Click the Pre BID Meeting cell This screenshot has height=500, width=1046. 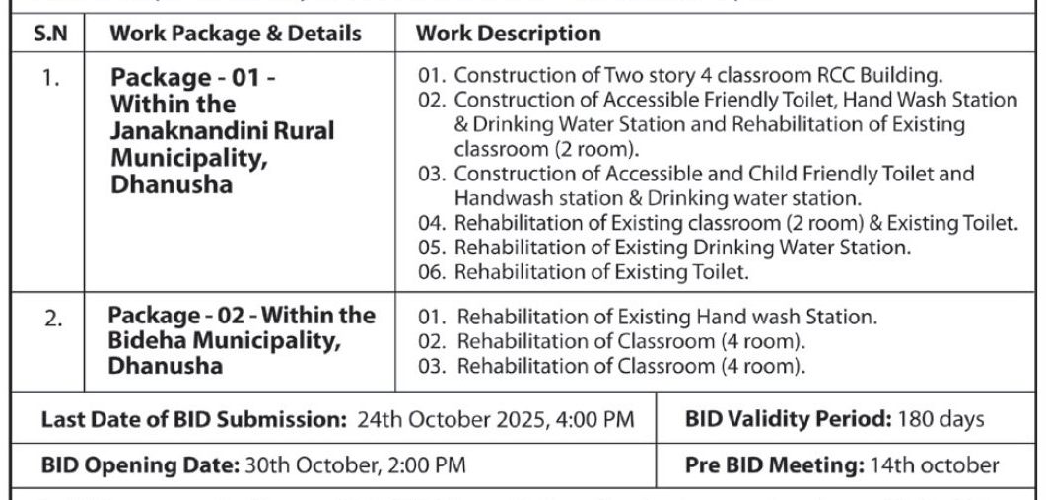click(x=841, y=464)
